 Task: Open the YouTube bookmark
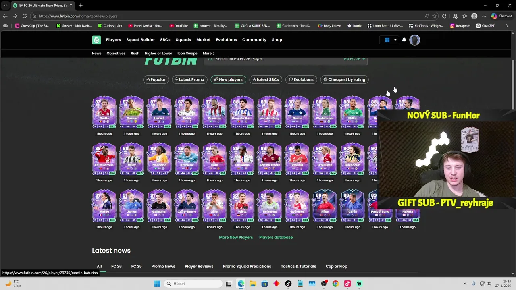pos(178,26)
